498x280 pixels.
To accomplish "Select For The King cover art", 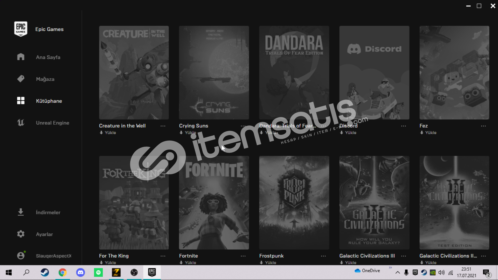I will pos(134,203).
